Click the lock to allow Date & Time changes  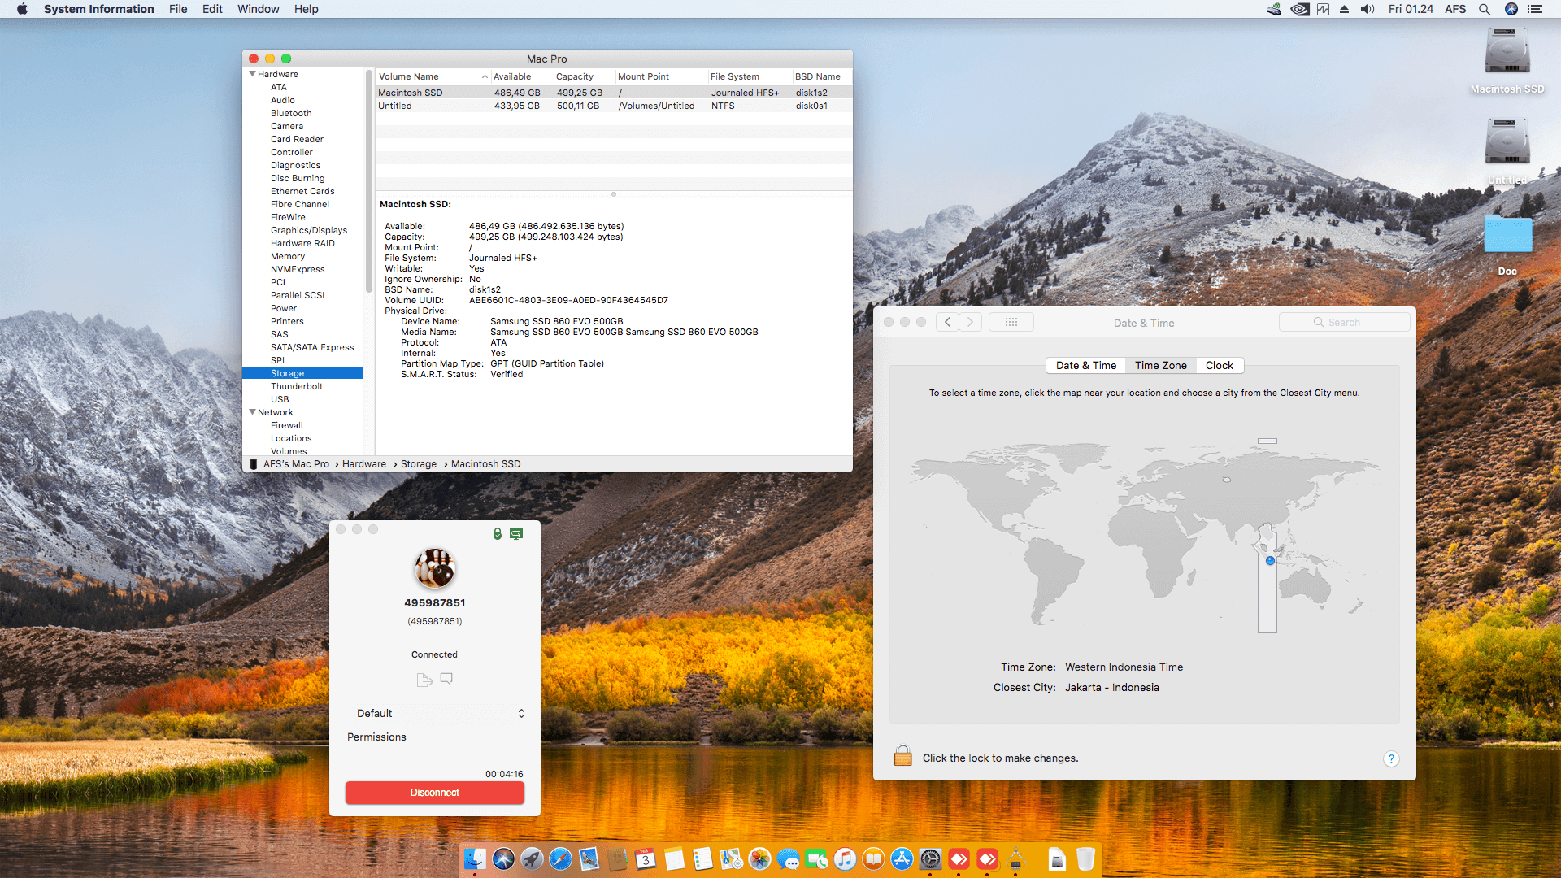(903, 756)
